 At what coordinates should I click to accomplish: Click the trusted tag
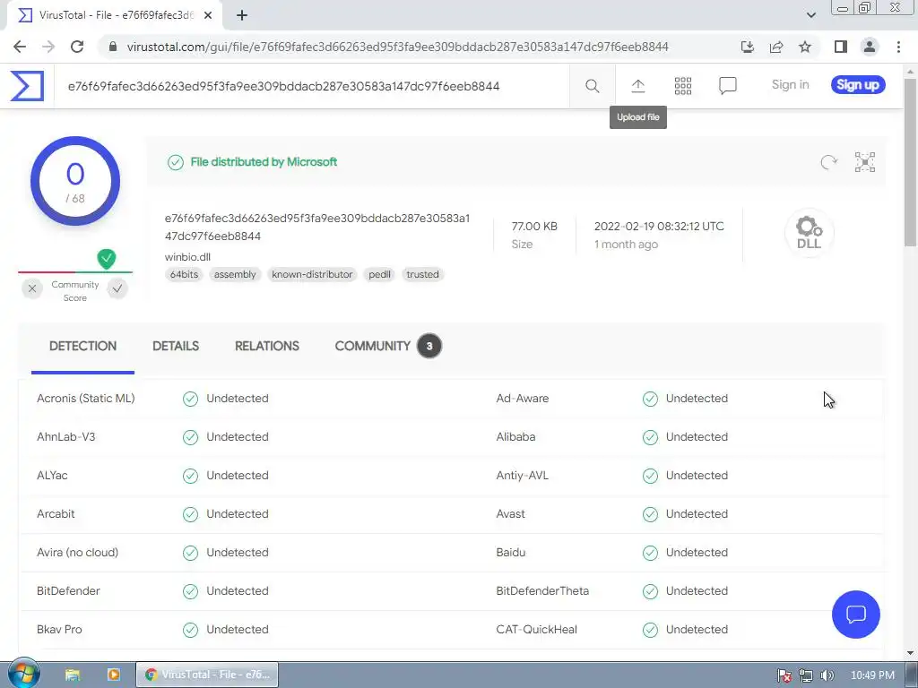(423, 274)
